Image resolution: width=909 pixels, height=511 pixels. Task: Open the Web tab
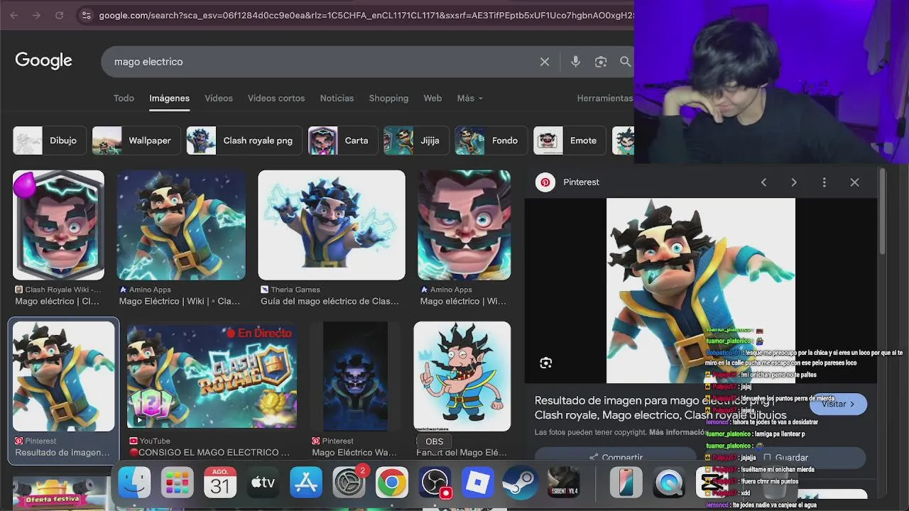click(432, 98)
